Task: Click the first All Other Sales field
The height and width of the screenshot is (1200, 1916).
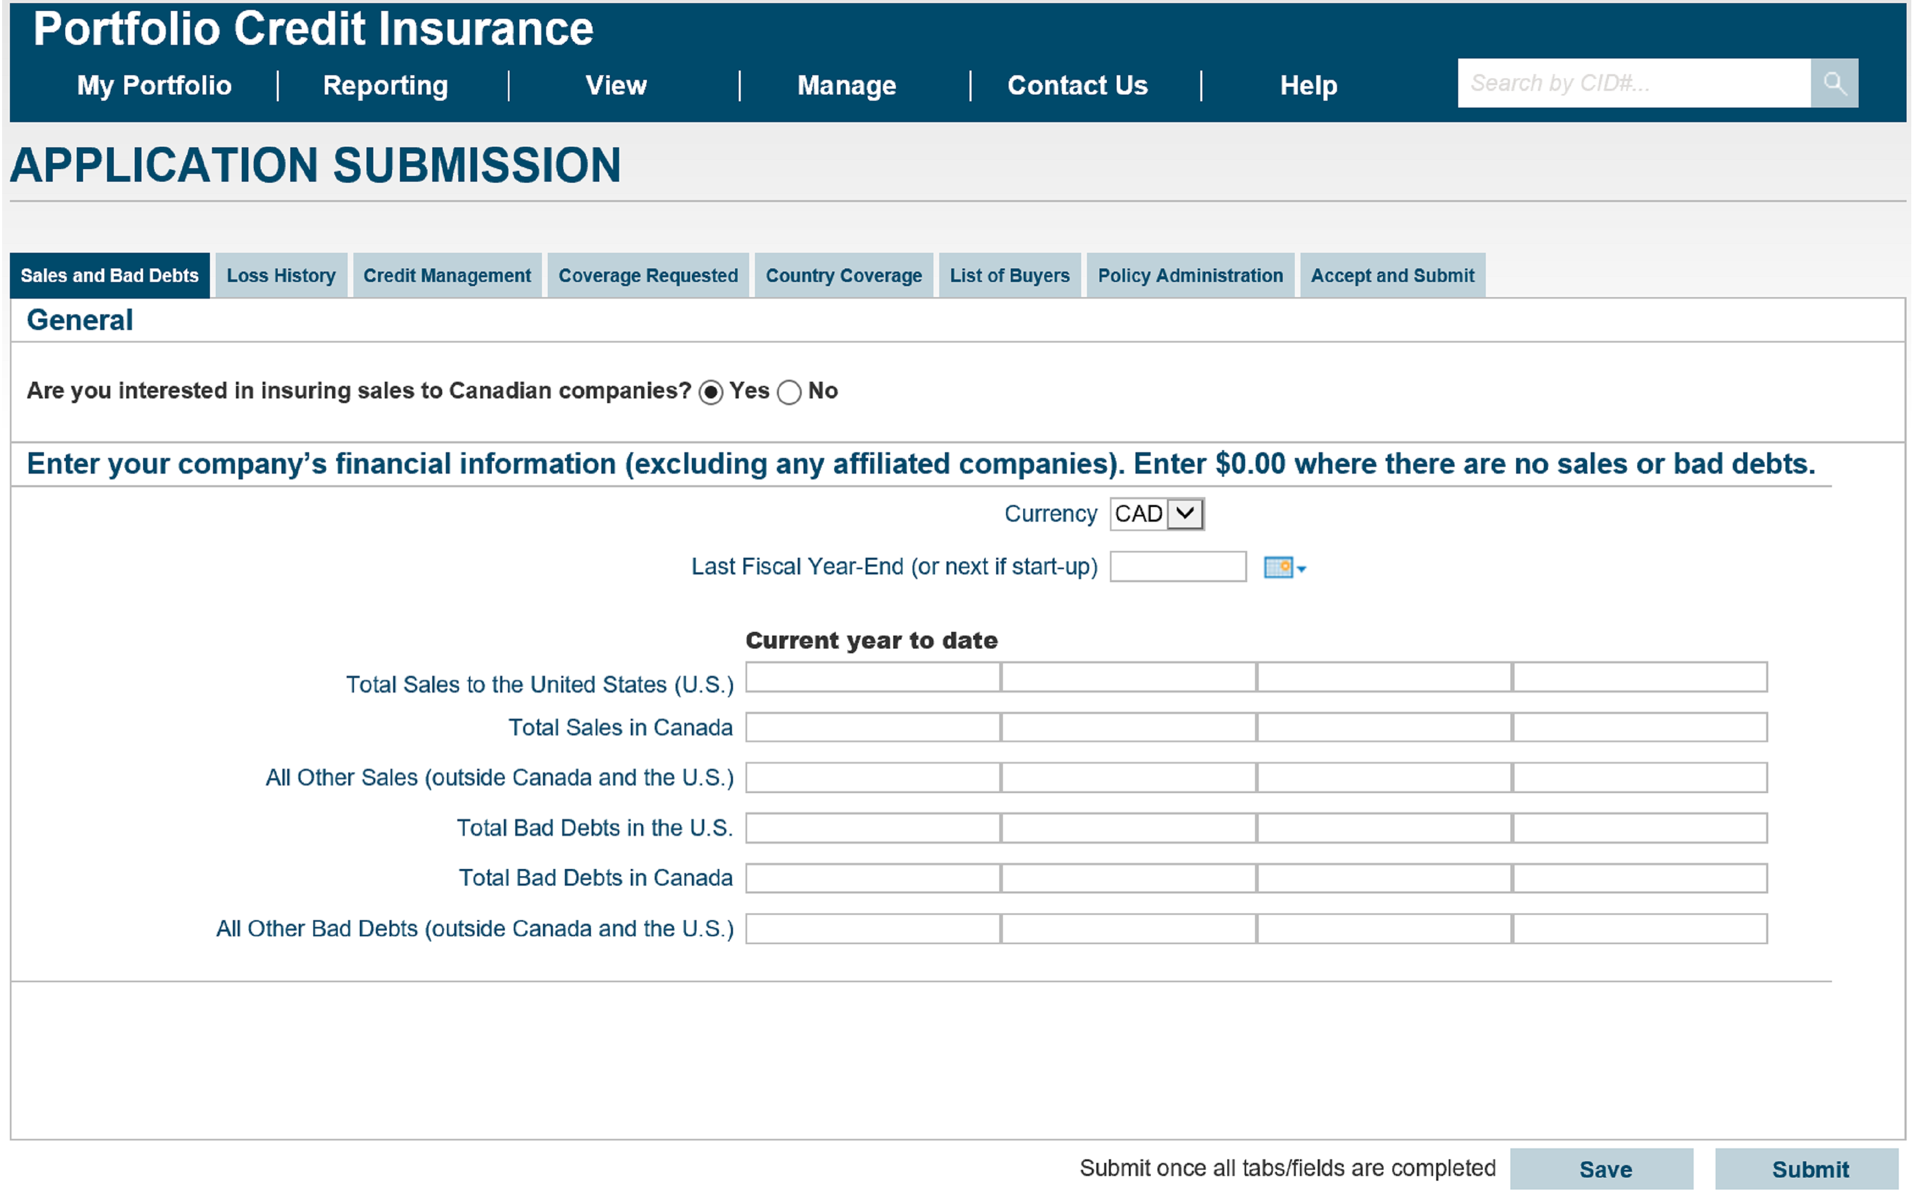Action: point(873,777)
